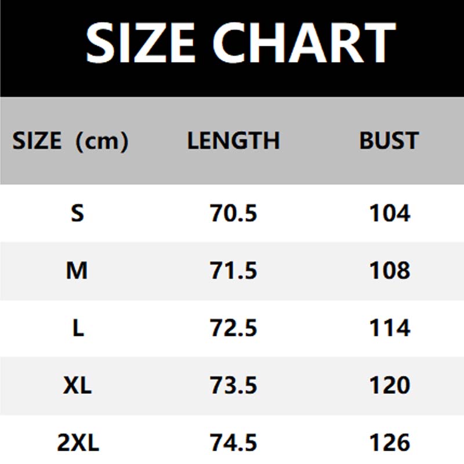Click the 114 bust measurement

389,328
